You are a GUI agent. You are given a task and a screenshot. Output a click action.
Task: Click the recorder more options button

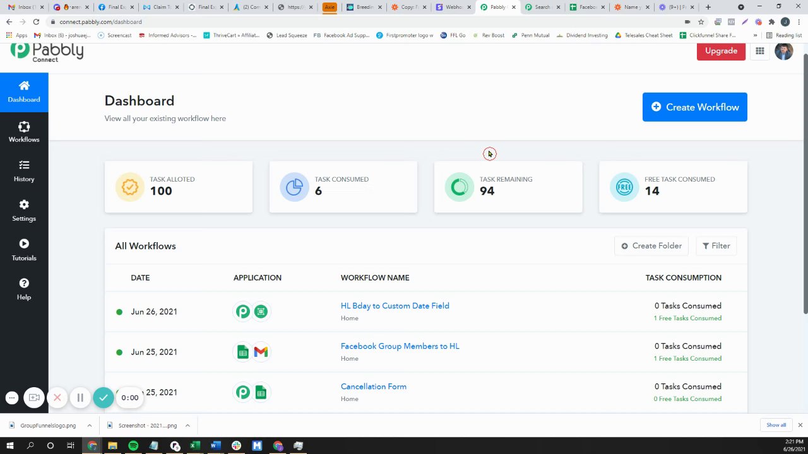click(11, 398)
